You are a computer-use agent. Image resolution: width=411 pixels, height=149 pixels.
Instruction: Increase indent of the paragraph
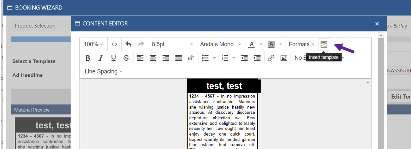(x=257, y=58)
